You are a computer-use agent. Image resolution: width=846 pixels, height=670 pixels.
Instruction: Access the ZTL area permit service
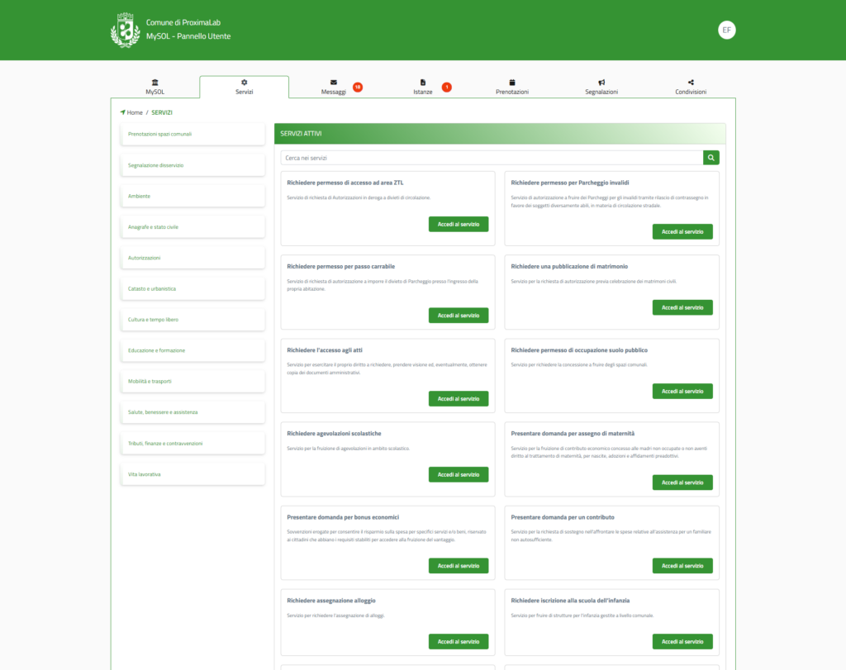coord(458,224)
